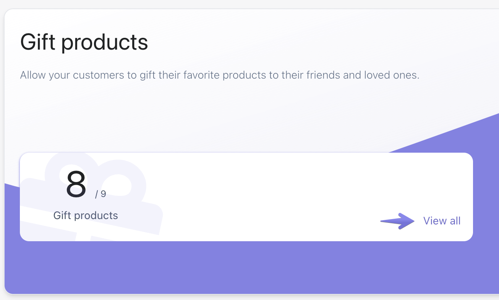Click the purple arrow beside View all
Image resolution: width=499 pixels, height=300 pixels.
(x=398, y=221)
